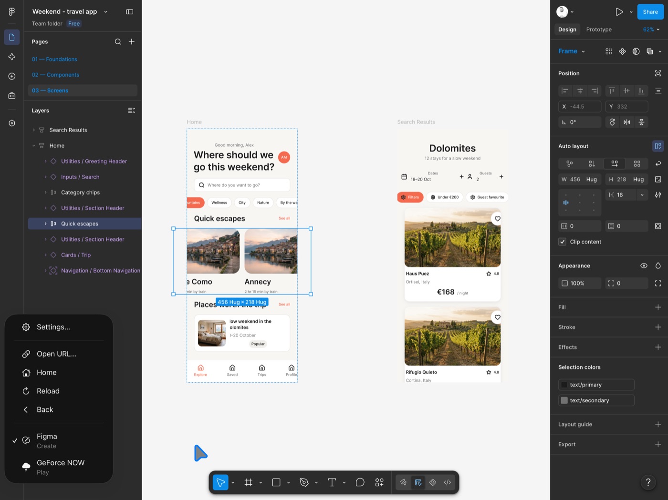Open the help question mark button
Image resolution: width=668 pixels, height=500 pixels.
click(x=648, y=482)
